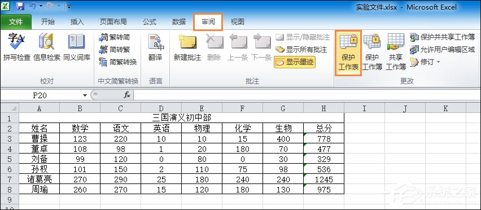The image size is (481, 210).
Task: Click the 删除 comment button
Action: click(x=214, y=47)
